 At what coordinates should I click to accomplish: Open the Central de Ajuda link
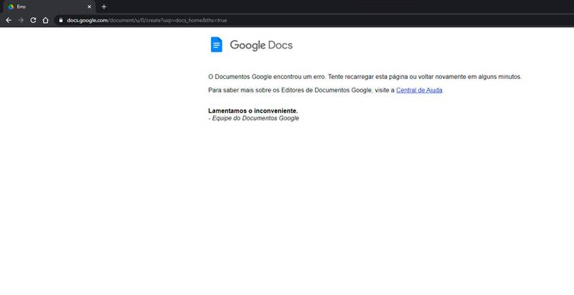pos(419,90)
